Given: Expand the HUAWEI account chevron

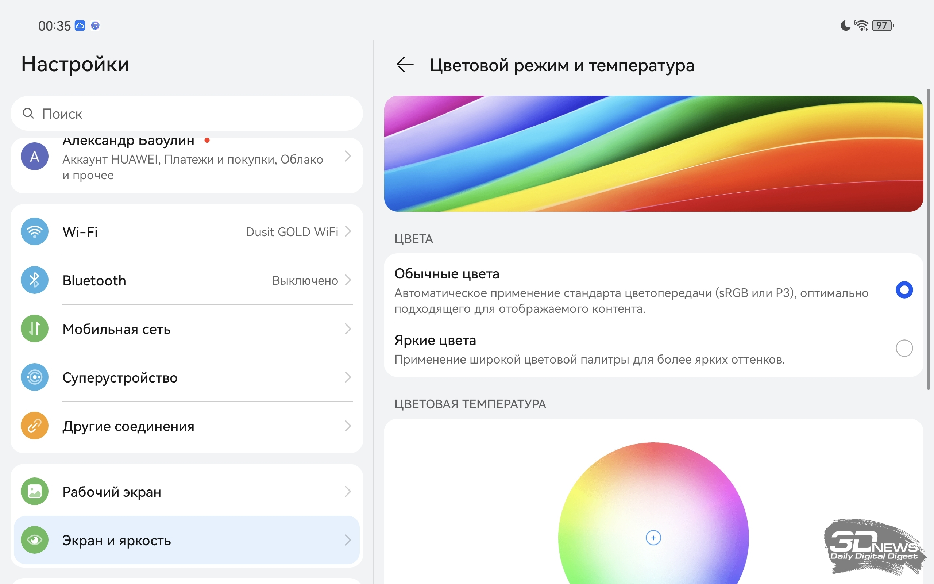Looking at the screenshot, I should 348,157.
